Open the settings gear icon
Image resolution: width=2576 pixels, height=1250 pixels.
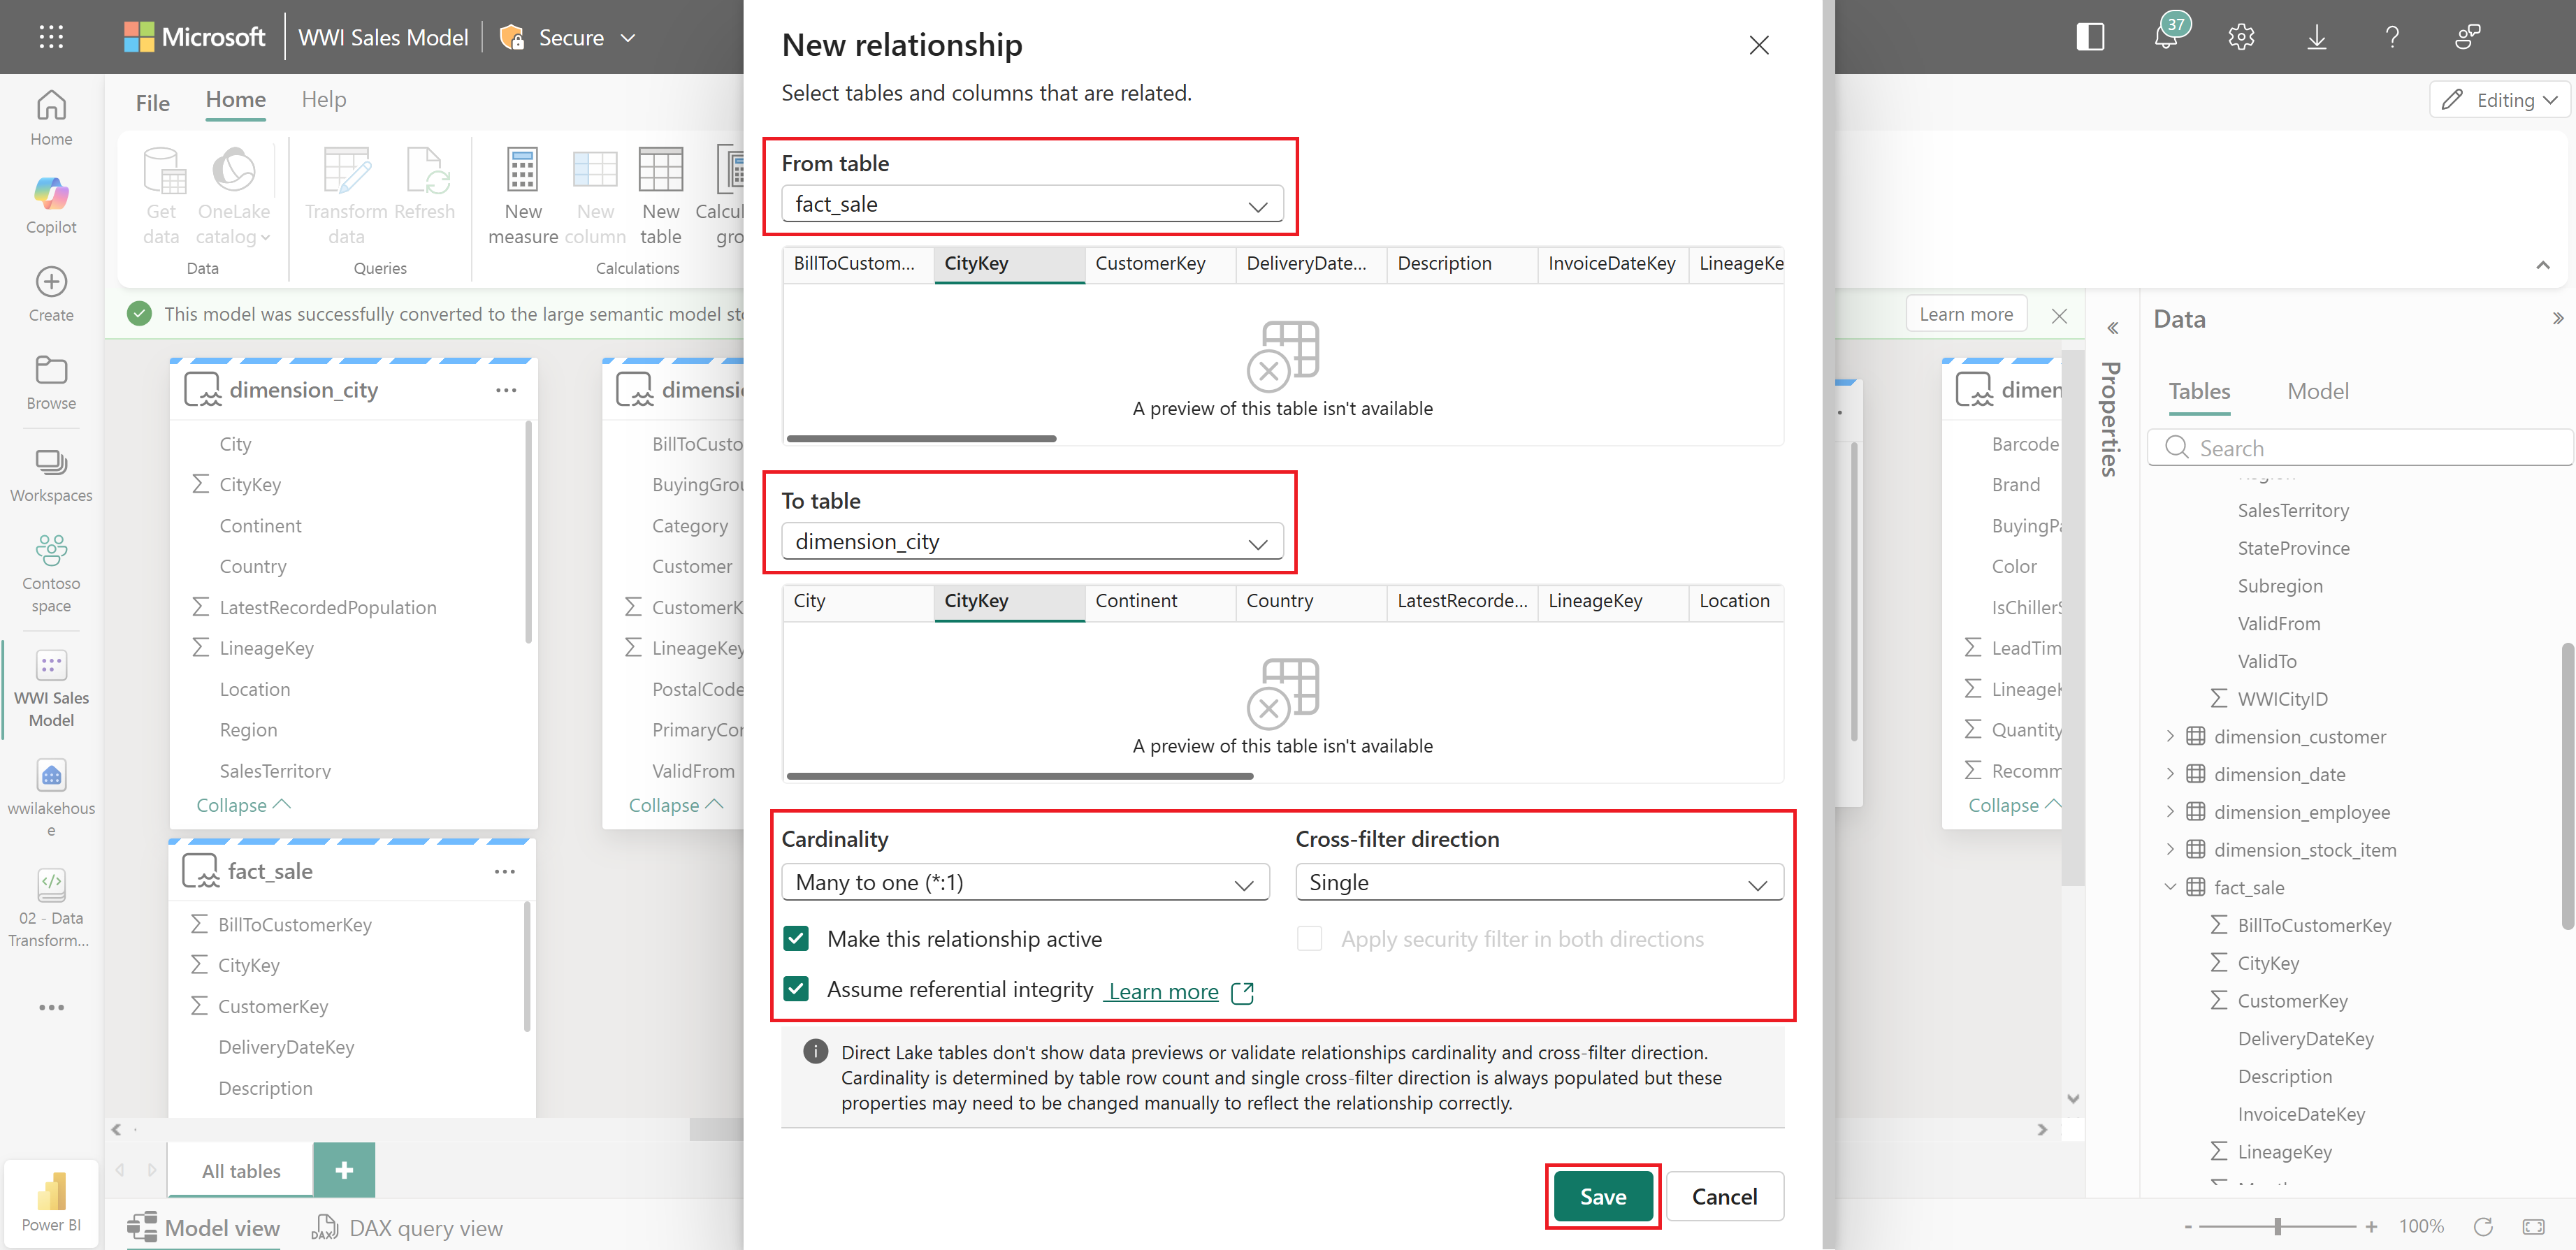tap(2241, 37)
